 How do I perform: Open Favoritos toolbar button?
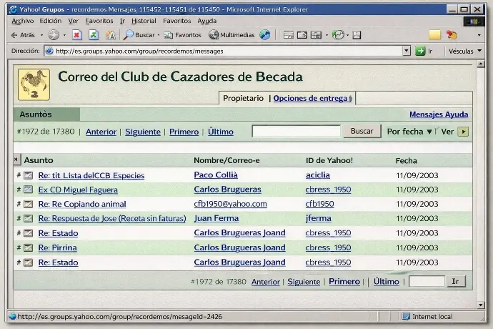click(183, 35)
